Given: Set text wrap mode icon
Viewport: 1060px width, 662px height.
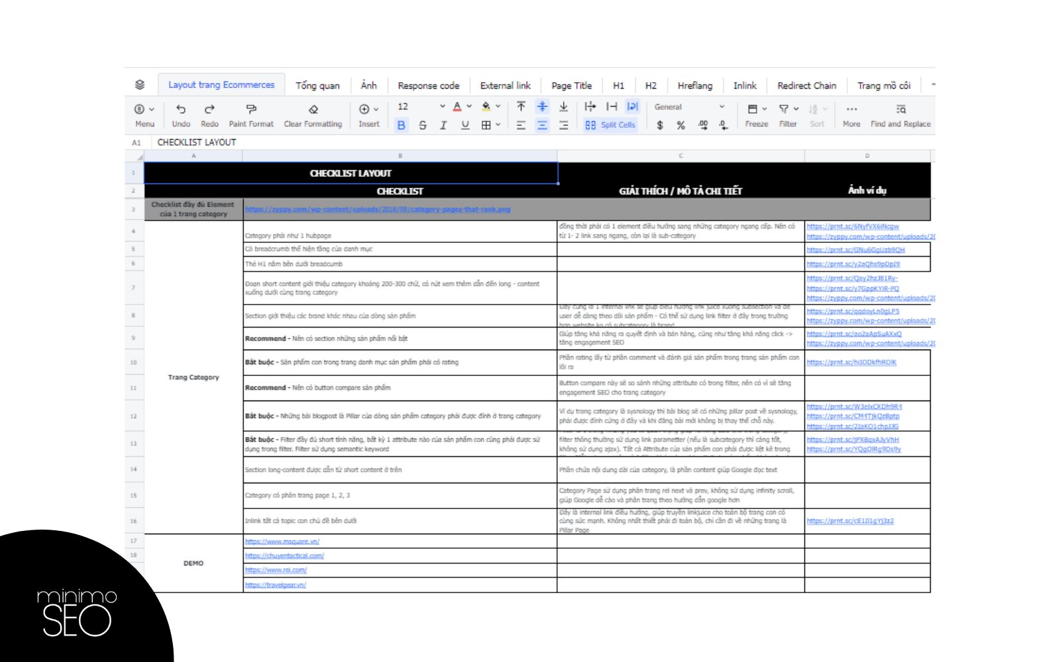Looking at the screenshot, I should [633, 107].
